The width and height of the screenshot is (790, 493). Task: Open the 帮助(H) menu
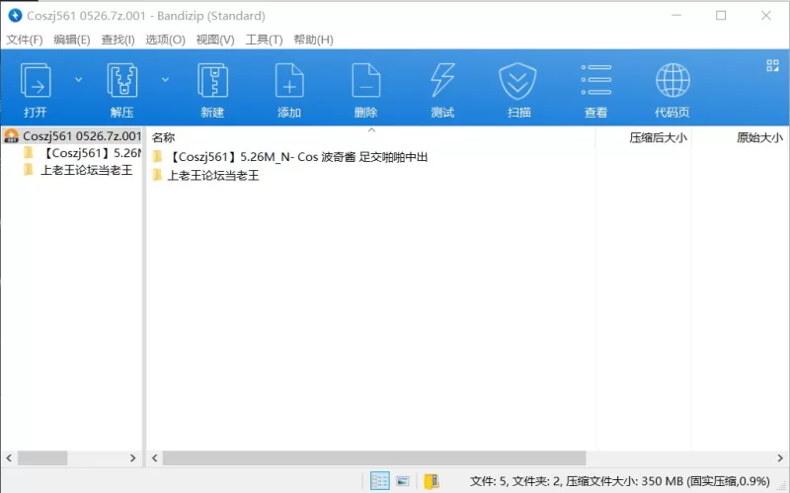coord(313,40)
